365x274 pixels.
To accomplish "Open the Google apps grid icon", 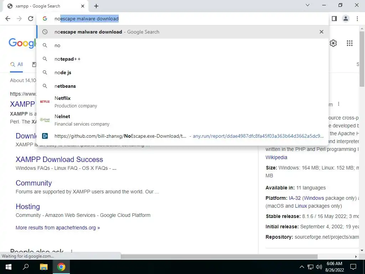I will pyautogui.click(x=349, y=43).
